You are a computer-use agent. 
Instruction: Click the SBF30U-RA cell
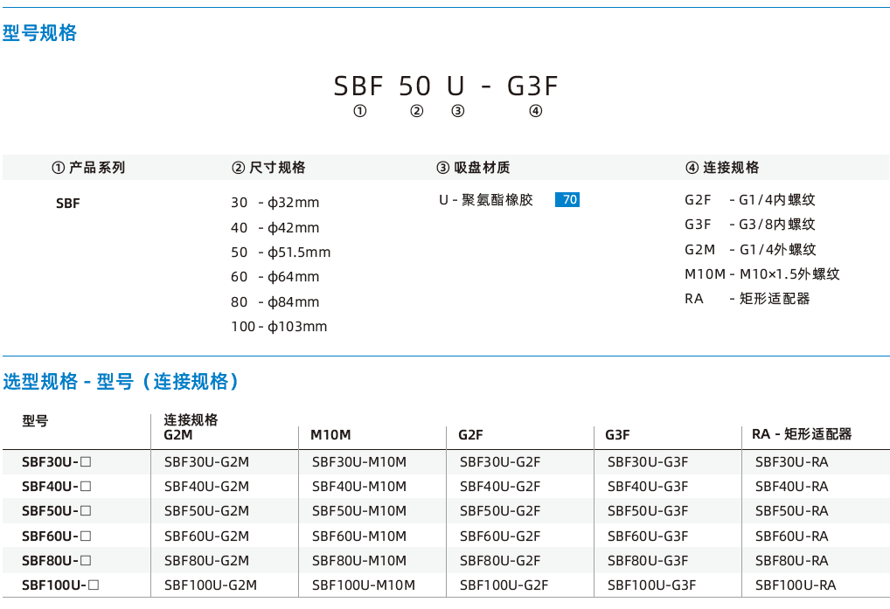point(792,462)
